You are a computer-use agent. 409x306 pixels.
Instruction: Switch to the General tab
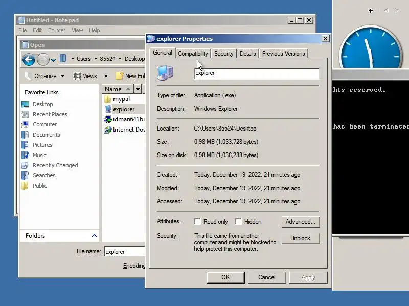[162, 53]
